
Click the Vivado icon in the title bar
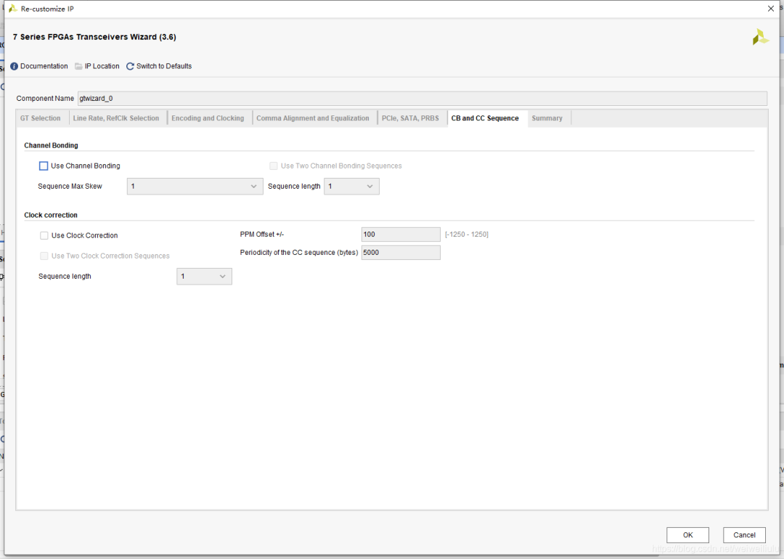click(13, 9)
